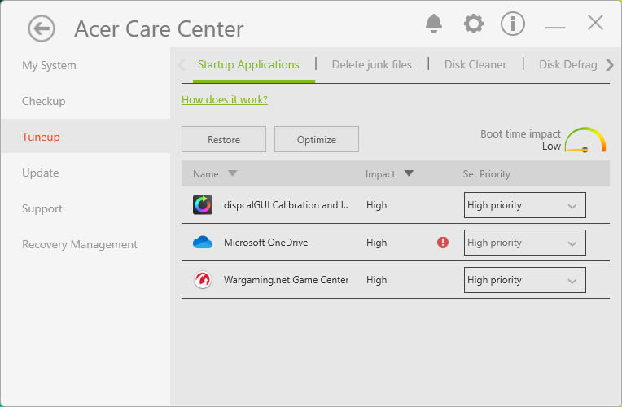Switch to the Disk Cleaner tab
622x407 pixels.
tap(475, 64)
